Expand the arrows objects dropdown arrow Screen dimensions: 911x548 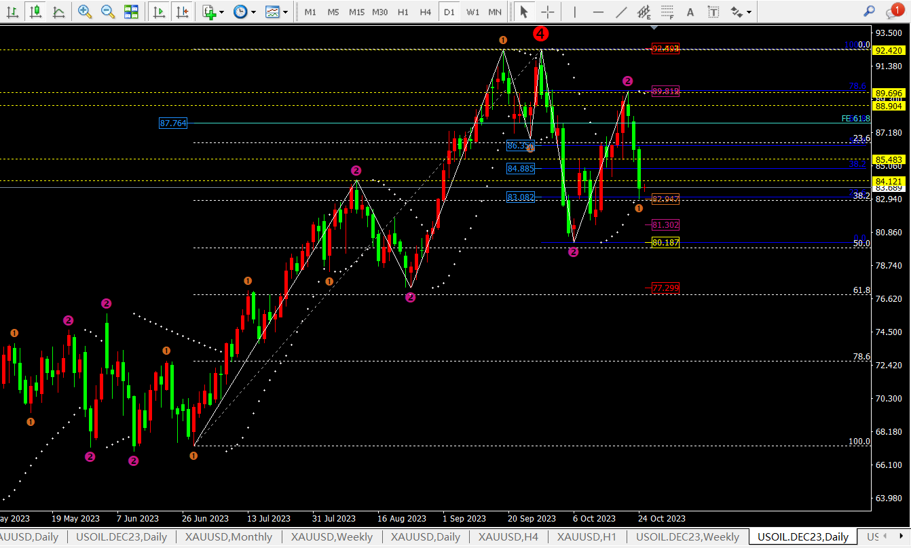(749, 12)
